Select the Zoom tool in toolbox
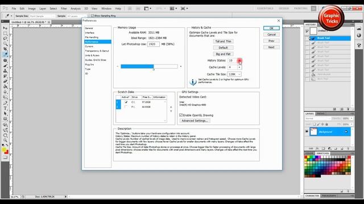The width and height of the screenshot is (364, 204). 5,141
